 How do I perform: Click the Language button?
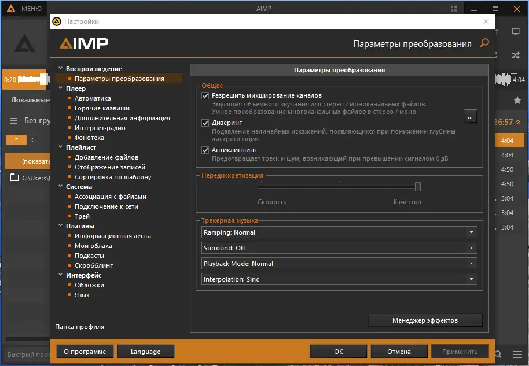tap(145, 352)
